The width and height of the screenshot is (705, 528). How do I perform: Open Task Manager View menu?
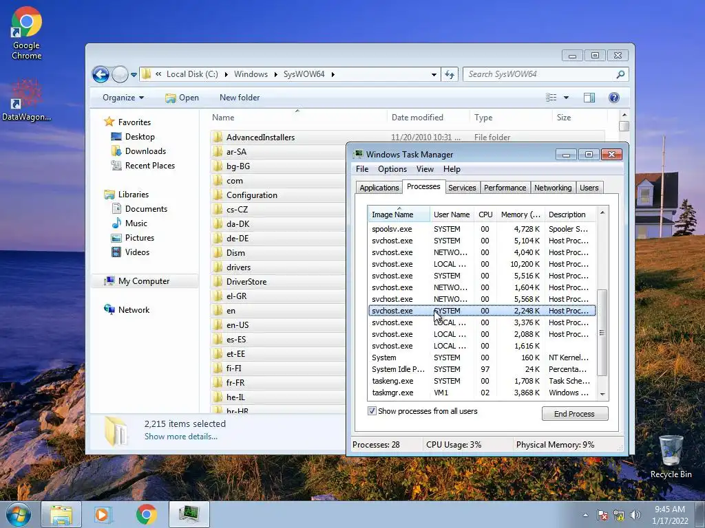click(425, 169)
